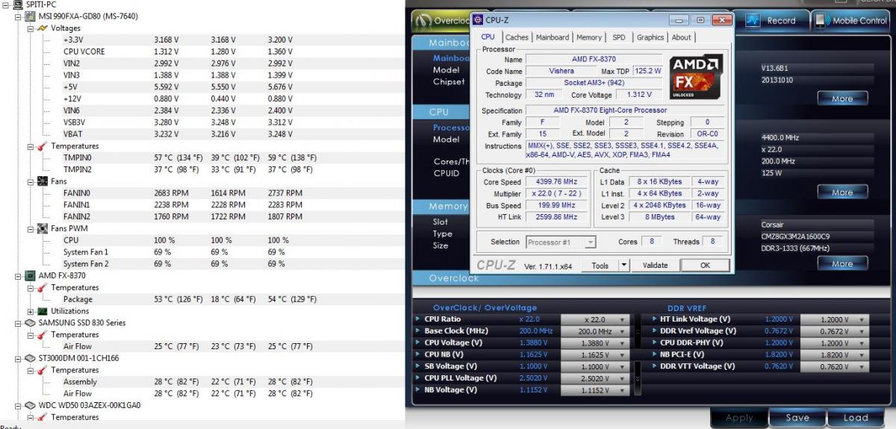This screenshot has height=429, width=896.
Task: Collapse the Fans group
Action: 31,181
